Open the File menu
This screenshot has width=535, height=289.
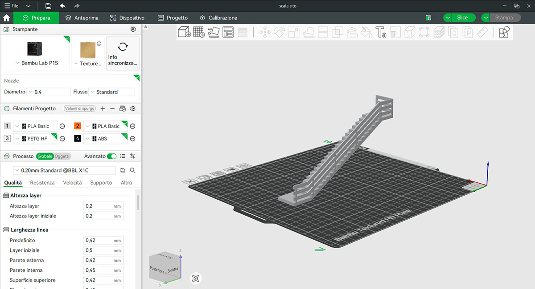(x=12, y=6)
